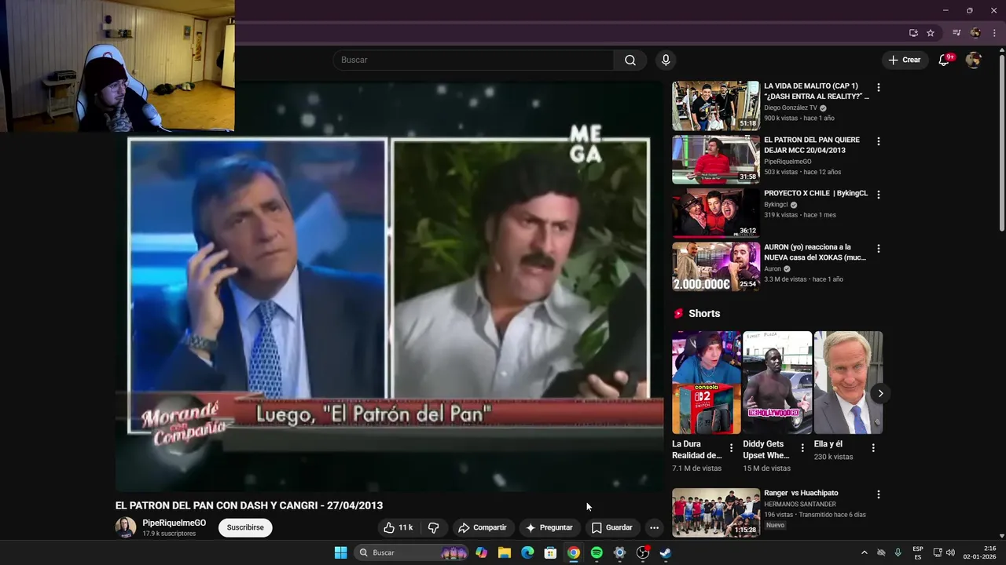Open AURON reacciona a la NUEVA casa title
The width and height of the screenshot is (1006, 565).
point(815,253)
